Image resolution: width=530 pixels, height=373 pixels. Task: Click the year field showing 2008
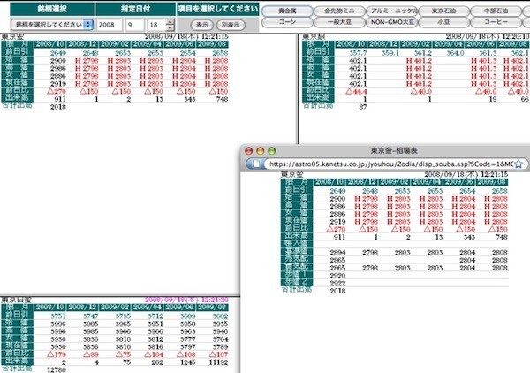110,25
